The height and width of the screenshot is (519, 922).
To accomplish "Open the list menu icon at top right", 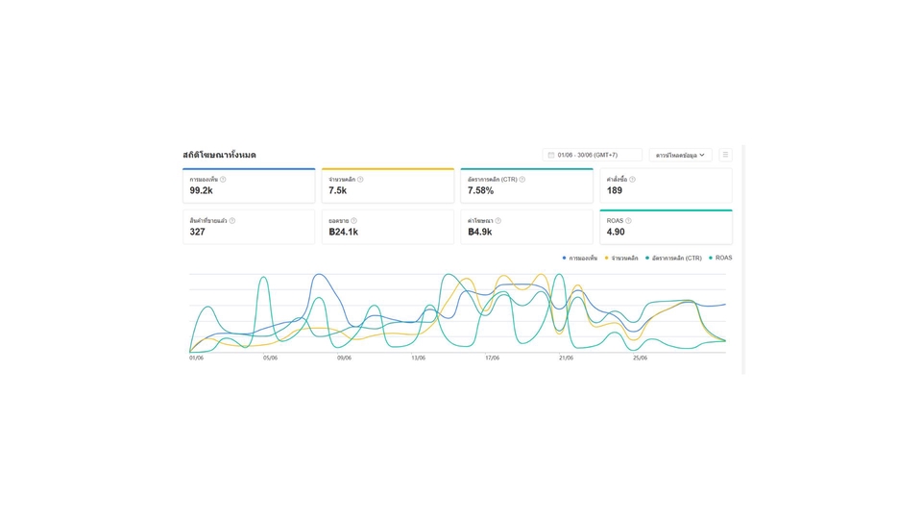I will [x=725, y=155].
